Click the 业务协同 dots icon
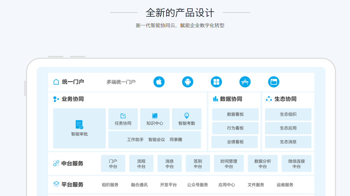Image resolution: width=350 pixels, height=196 pixels. pos(56,99)
